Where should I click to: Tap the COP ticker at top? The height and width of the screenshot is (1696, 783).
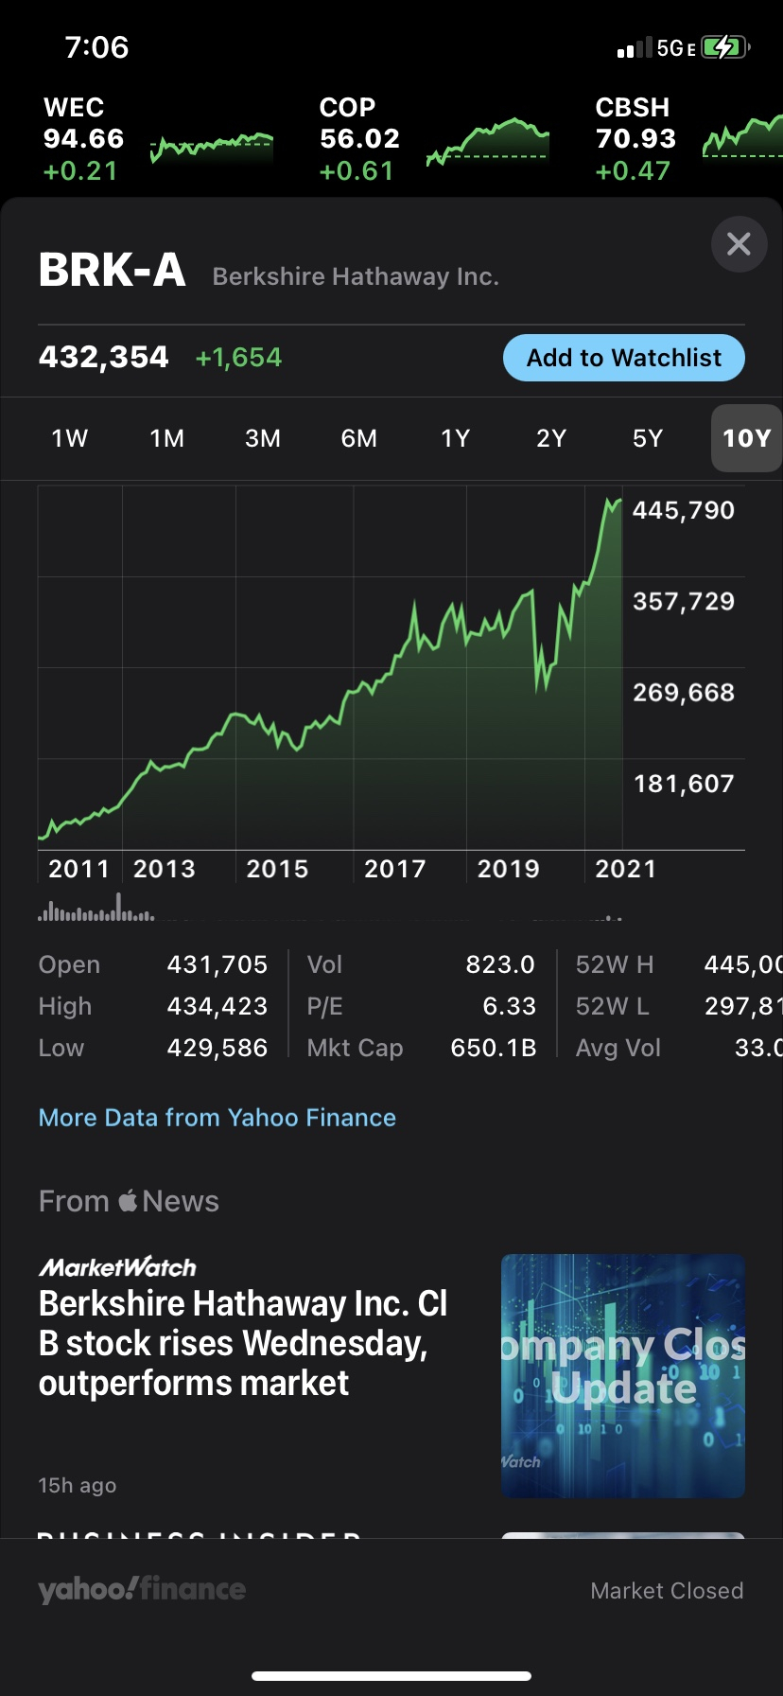pyautogui.click(x=359, y=139)
